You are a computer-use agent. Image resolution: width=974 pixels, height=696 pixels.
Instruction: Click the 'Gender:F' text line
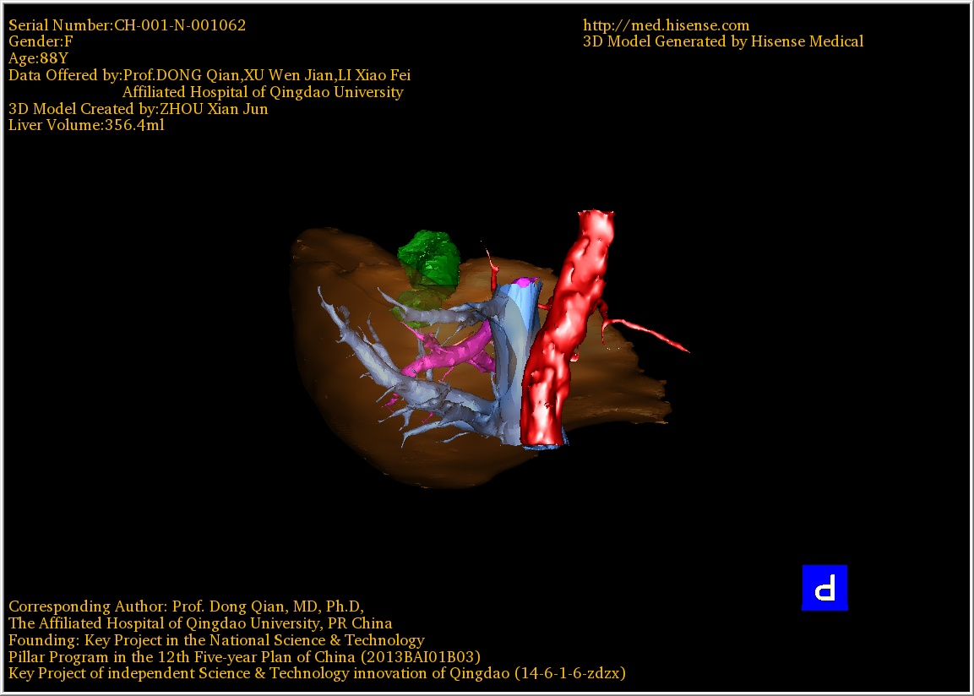click(x=41, y=41)
